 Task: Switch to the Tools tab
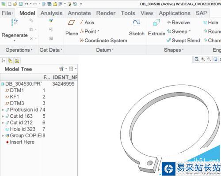[128, 13]
